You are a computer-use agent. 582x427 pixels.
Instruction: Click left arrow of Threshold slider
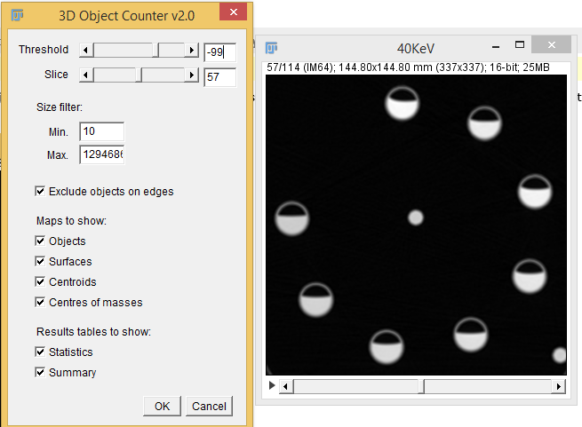coord(86,51)
